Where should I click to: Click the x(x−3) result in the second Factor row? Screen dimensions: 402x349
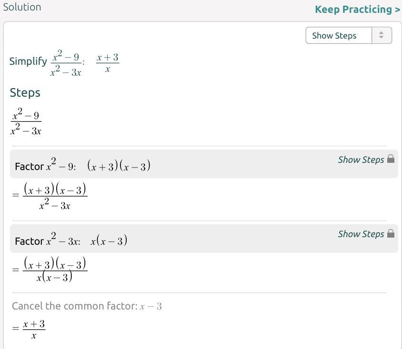tap(109, 240)
